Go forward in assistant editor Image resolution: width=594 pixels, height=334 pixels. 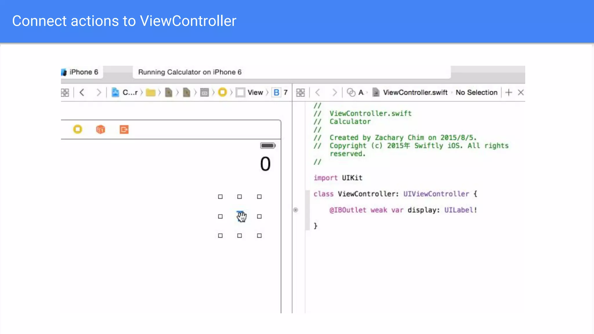[x=334, y=92]
